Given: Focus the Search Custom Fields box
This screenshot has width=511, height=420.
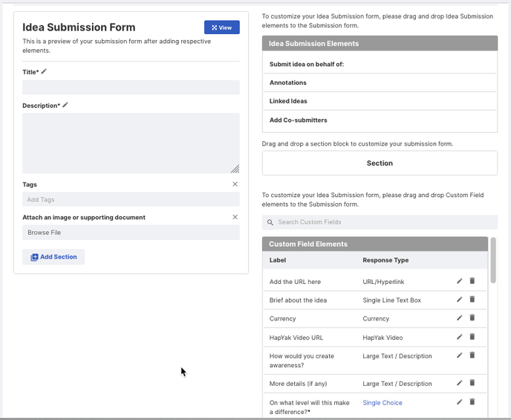Looking at the screenshot, I should tap(380, 222).
